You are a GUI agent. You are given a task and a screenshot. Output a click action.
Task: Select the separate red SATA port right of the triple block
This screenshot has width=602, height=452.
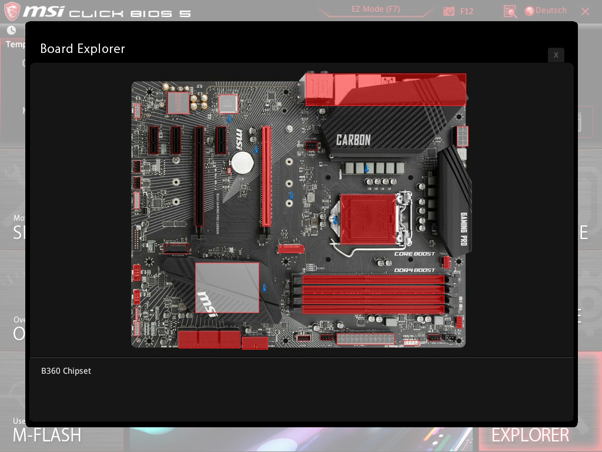255,343
